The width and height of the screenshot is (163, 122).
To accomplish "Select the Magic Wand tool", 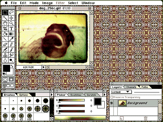I will pyautogui.click(x=5, y=18).
